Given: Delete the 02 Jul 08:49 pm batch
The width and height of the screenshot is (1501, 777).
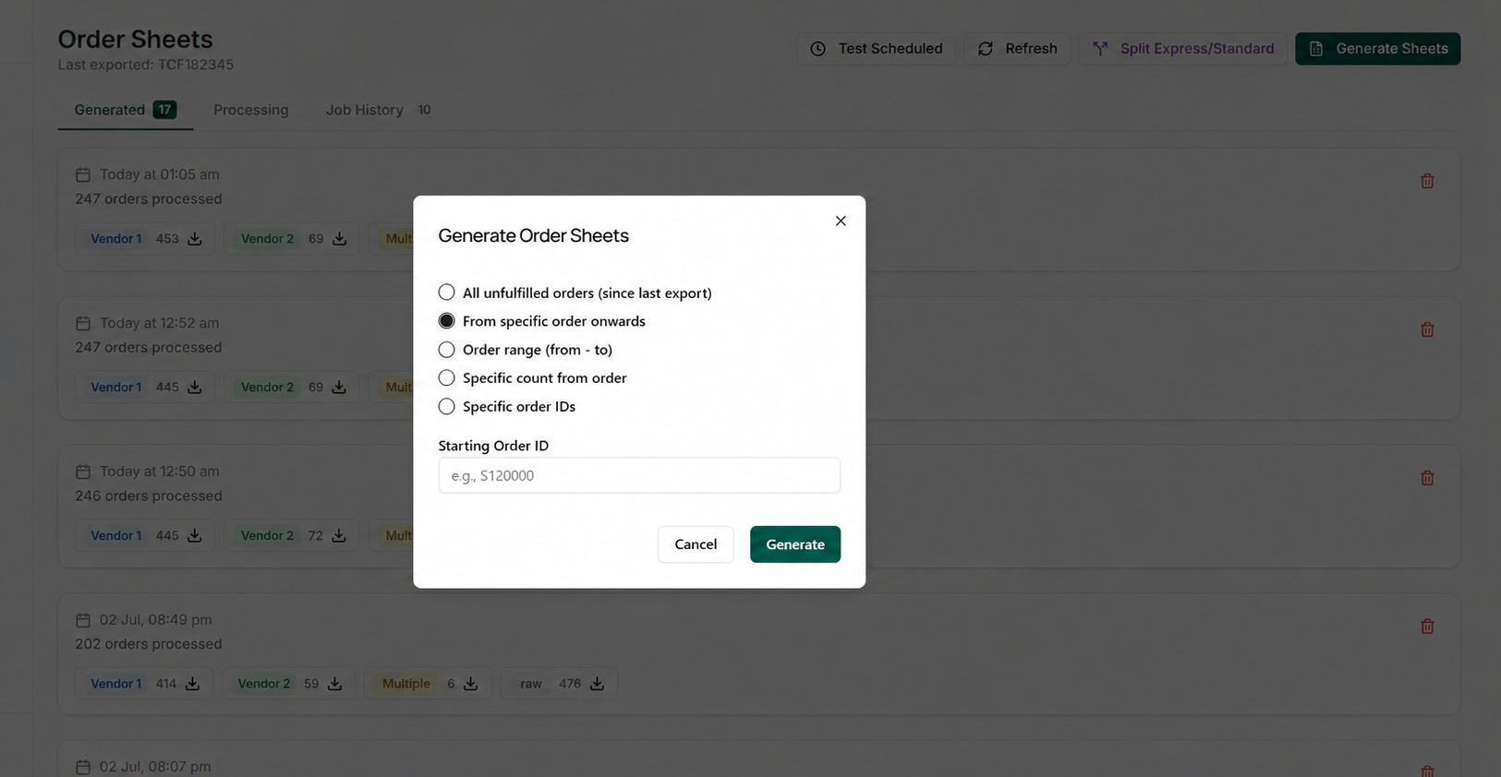Looking at the screenshot, I should (1427, 627).
